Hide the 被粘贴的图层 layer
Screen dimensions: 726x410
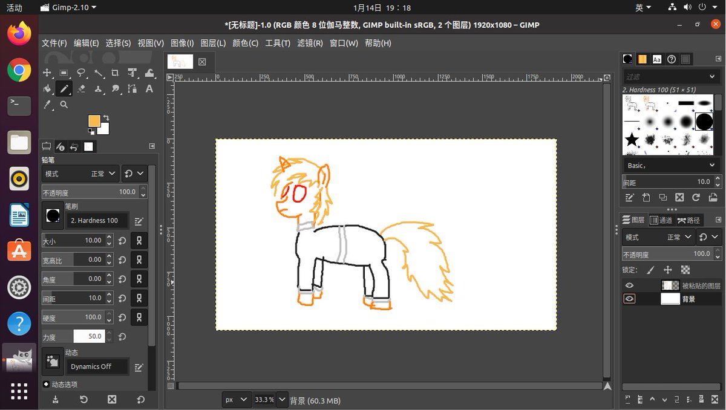[630, 285]
